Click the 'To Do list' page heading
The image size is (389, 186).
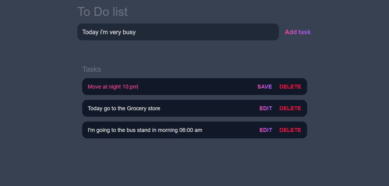tap(103, 12)
